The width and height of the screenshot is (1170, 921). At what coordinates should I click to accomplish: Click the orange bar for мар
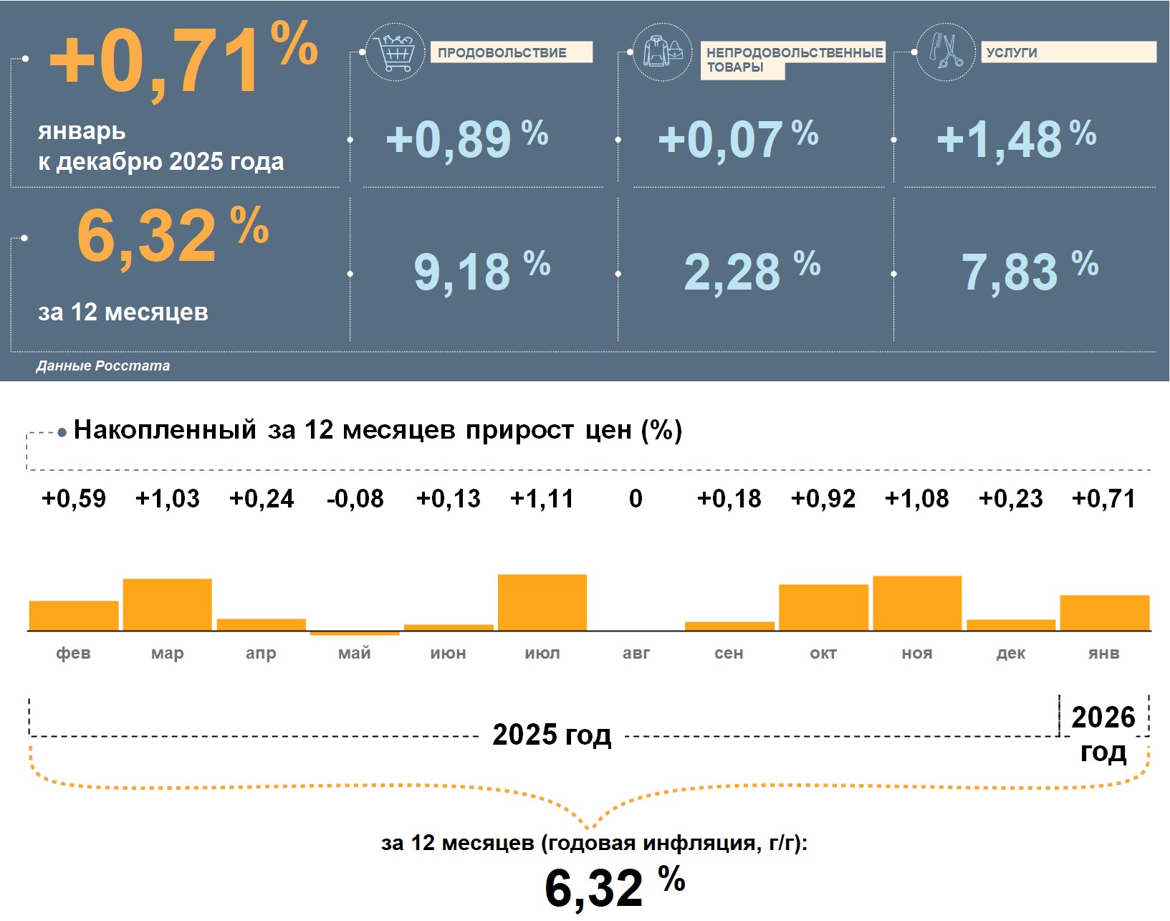168,604
